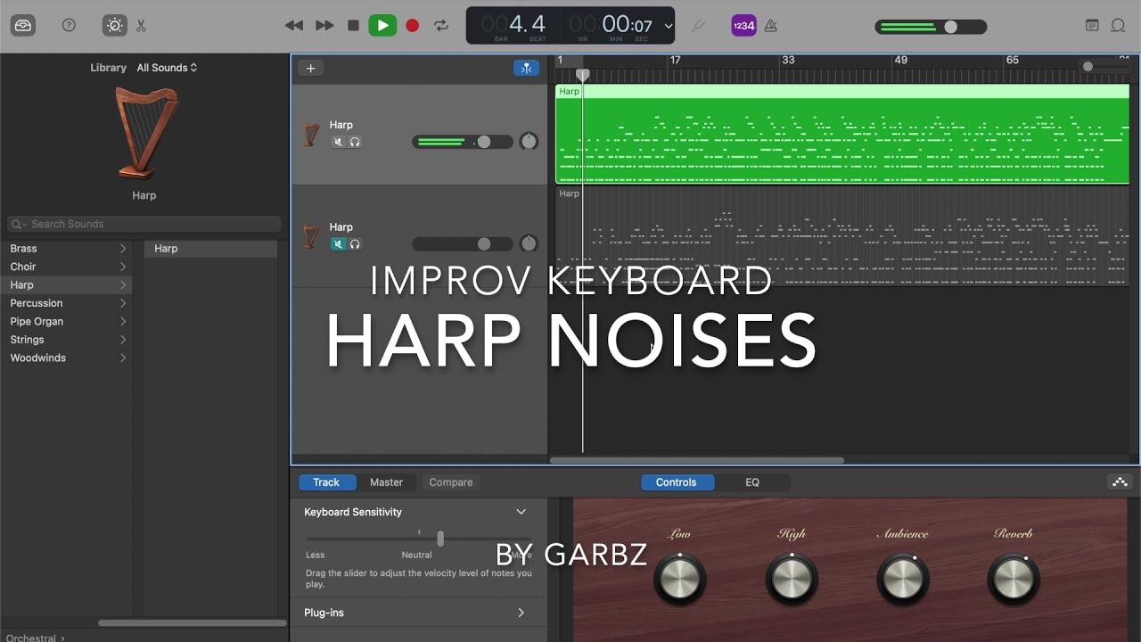Start playback with green Play button

tap(382, 26)
